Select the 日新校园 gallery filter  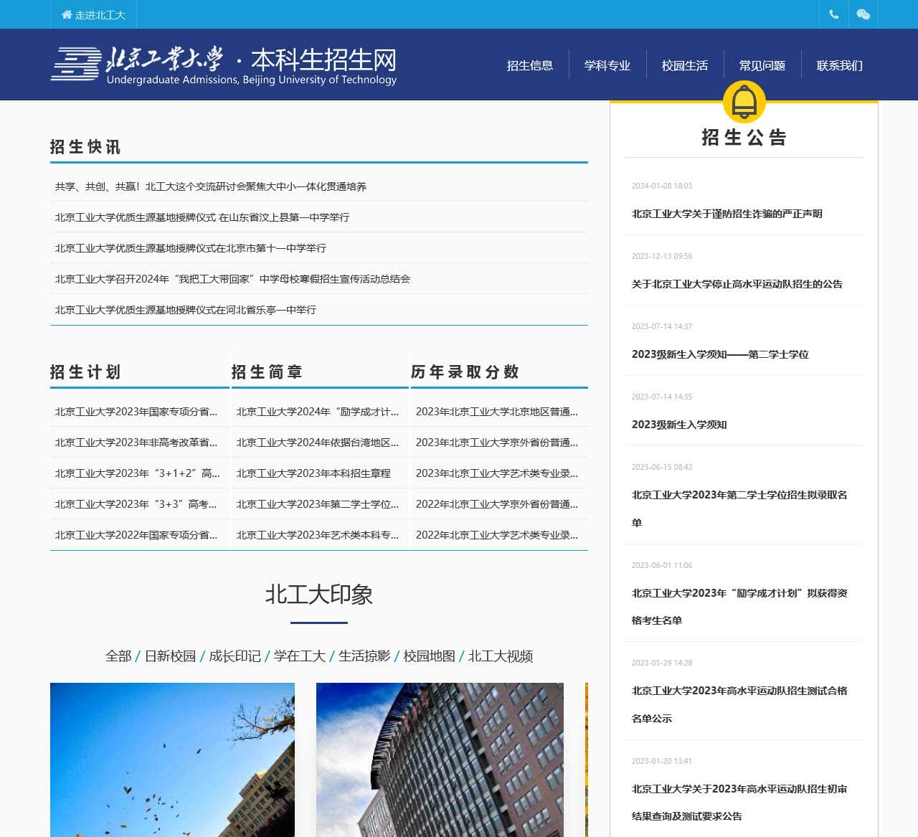coord(170,656)
